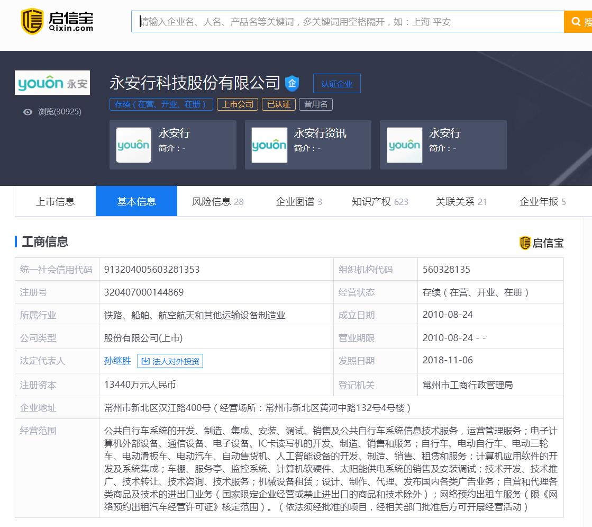Open the first 永安行 product card logo
Image resolution: width=592 pixels, height=527 pixels.
(134, 145)
